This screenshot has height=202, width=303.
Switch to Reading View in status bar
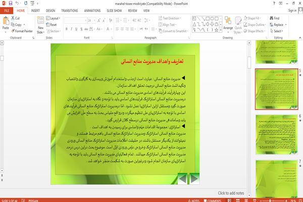(246, 200)
